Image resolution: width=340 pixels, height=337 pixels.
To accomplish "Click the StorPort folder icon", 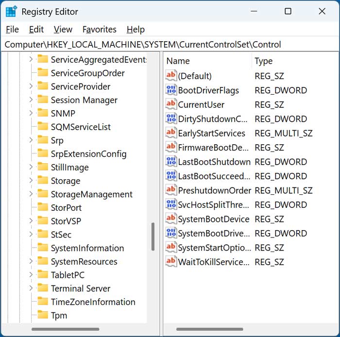I will (43, 207).
